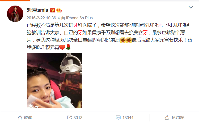Click the like count 167086
The width and height of the screenshot is (199, 122).
coord(178,118)
